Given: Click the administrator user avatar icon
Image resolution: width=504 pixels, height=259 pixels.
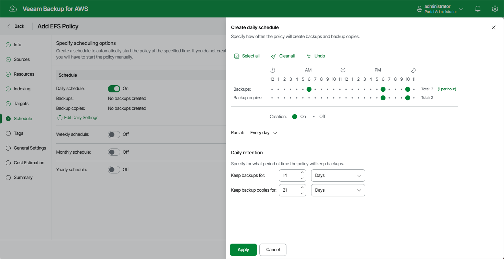Looking at the screenshot, I should tap(419, 9).
